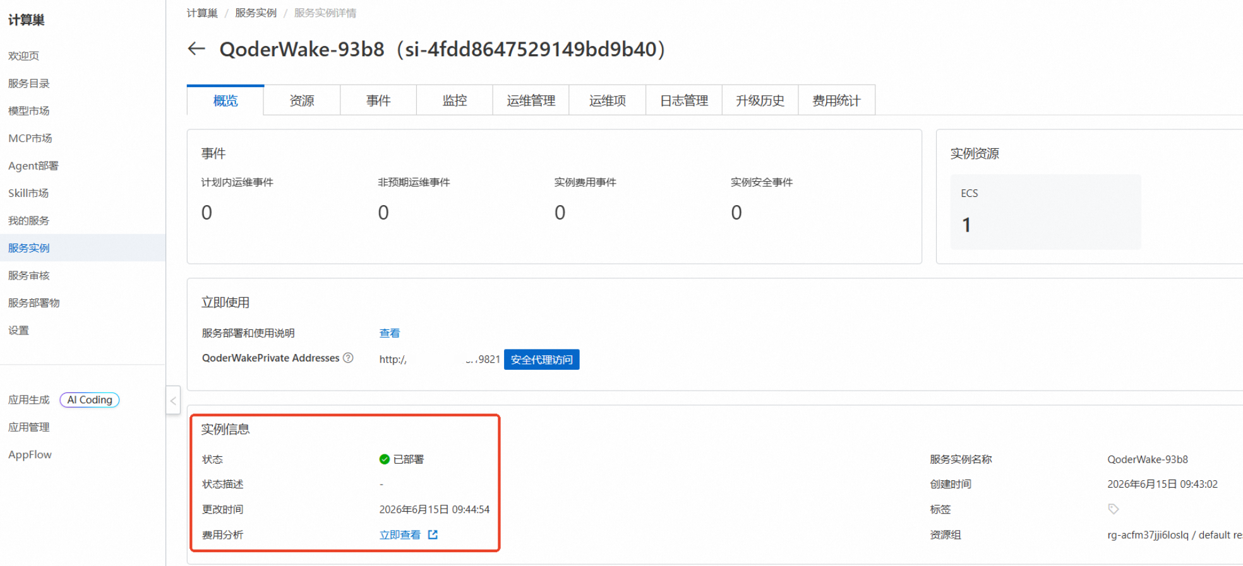Switch to the 概览 tab
This screenshot has width=1243, height=566.
(225, 100)
